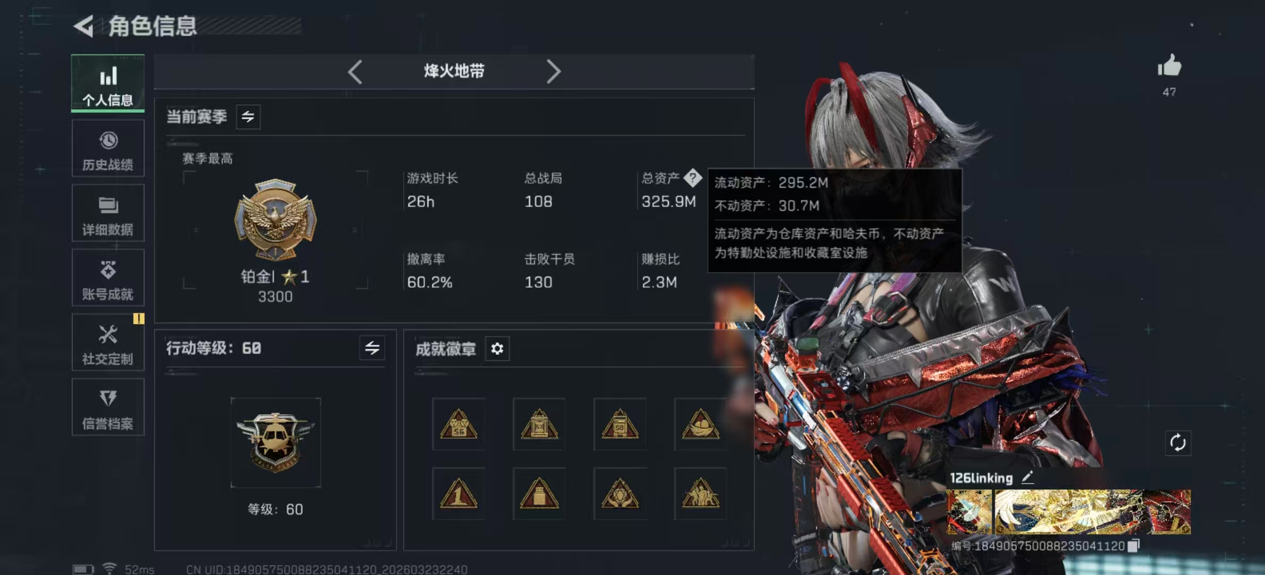Open the 社交定制 tab
This screenshot has width=1265, height=575.
pyautogui.click(x=108, y=342)
